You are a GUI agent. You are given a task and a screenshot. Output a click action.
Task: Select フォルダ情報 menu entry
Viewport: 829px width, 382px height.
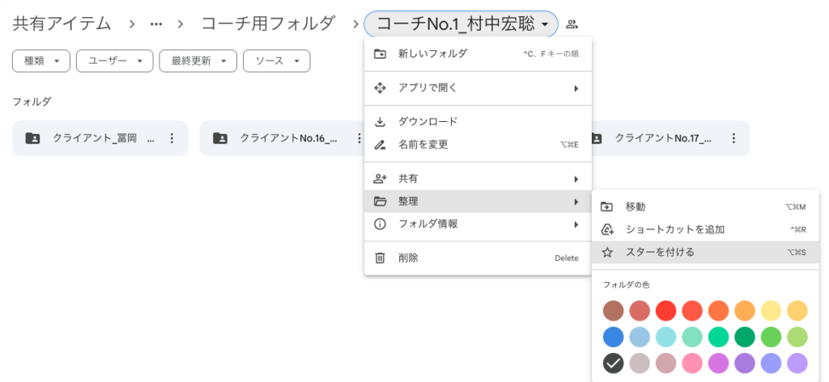(478, 225)
